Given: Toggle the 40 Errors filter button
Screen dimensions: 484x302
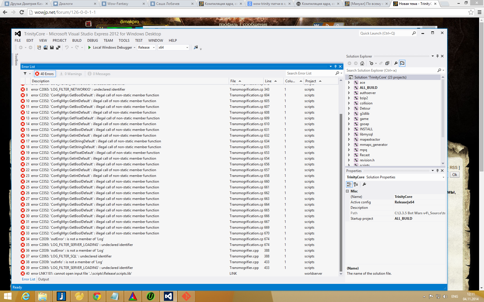Looking at the screenshot, I should tap(45, 74).
